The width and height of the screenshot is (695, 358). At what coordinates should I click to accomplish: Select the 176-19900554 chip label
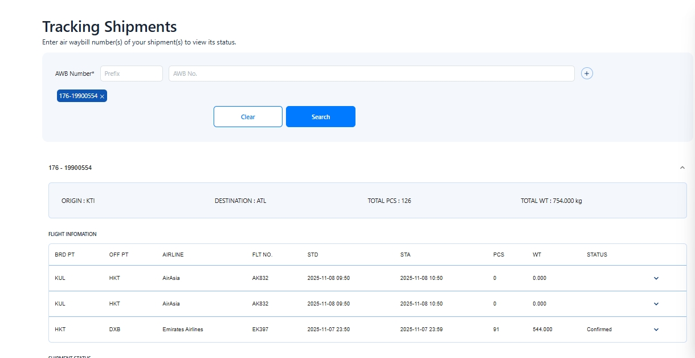tap(78, 96)
